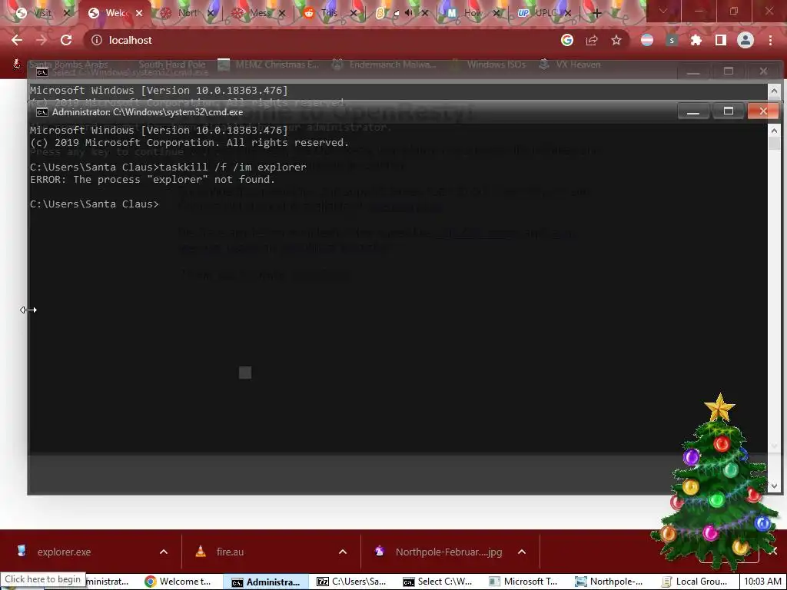Click the 10:03 AM taskbar clock

click(762, 582)
